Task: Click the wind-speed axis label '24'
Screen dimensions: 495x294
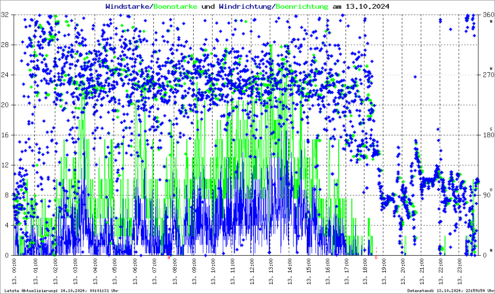Action: [x=5, y=75]
